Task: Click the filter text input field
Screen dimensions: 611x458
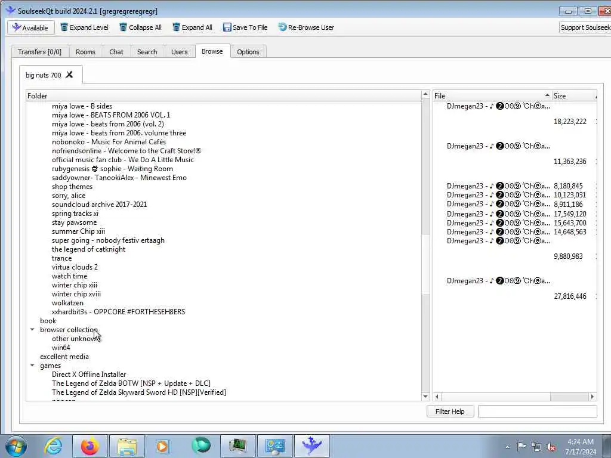Action: [x=538, y=411]
